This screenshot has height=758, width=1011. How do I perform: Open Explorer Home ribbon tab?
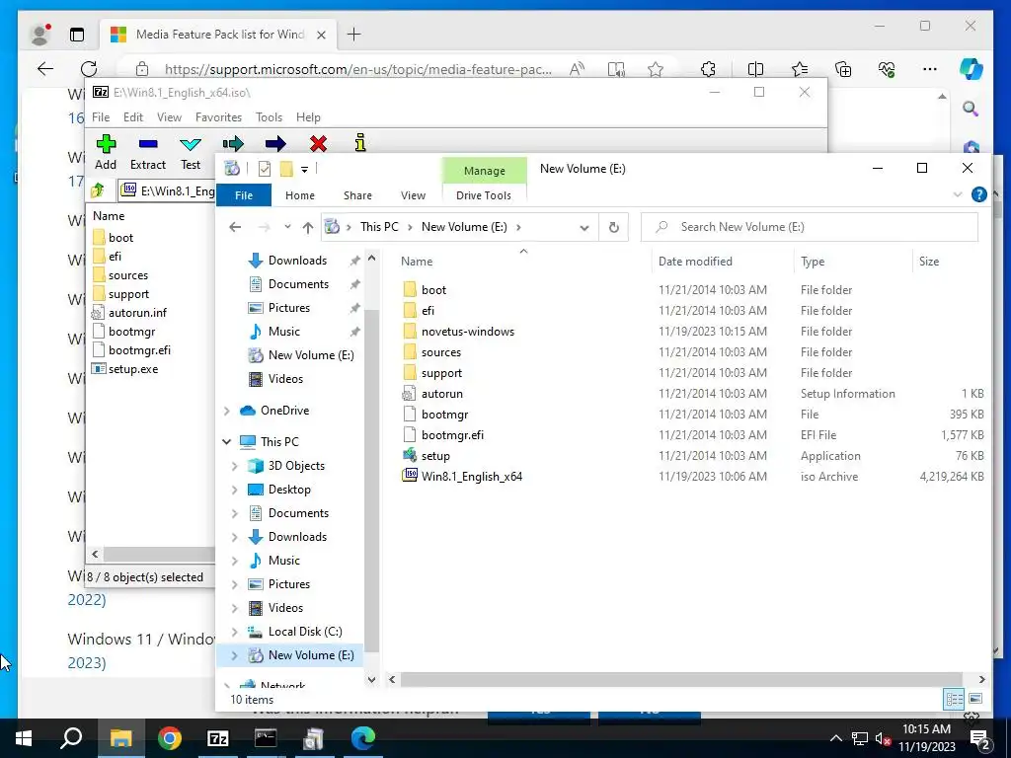(300, 195)
